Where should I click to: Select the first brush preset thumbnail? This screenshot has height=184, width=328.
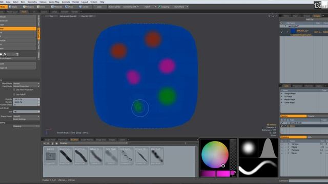[51, 156]
